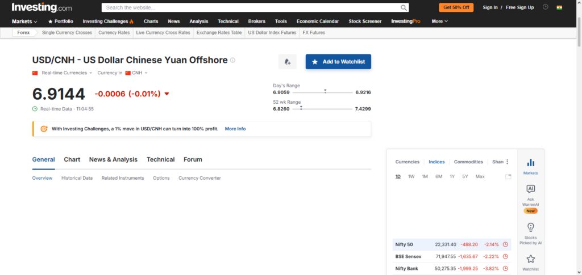582x275 pixels.
Task: Open the Tools menu item
Action: 281,22
